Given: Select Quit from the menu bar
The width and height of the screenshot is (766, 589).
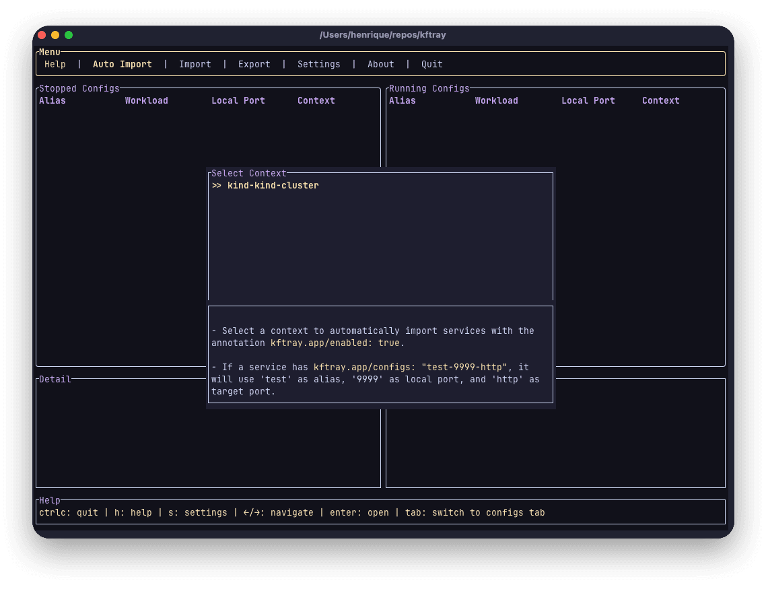Looking at the screenshot, I should pyautogui.click(x=432, y=64).
